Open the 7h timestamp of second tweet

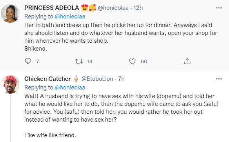click(121, 79)
